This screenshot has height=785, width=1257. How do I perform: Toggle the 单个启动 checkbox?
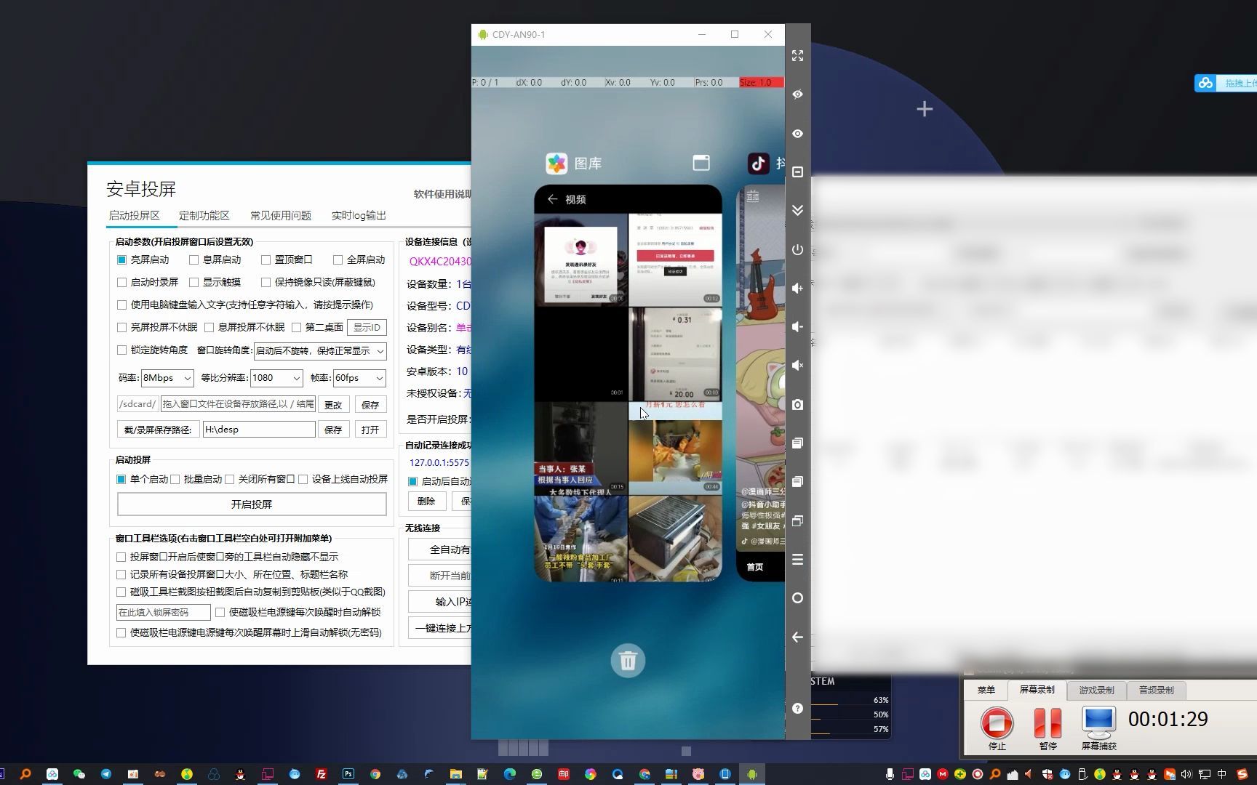tap(121, 479)
